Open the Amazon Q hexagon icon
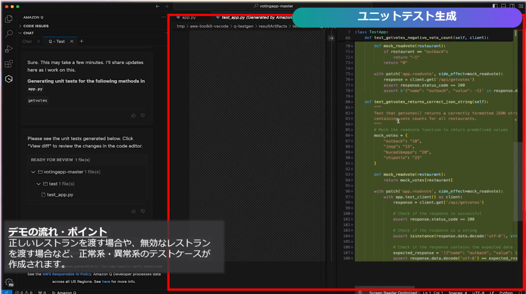 9,79
